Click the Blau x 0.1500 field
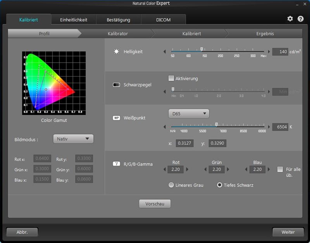 pos(42,179)
